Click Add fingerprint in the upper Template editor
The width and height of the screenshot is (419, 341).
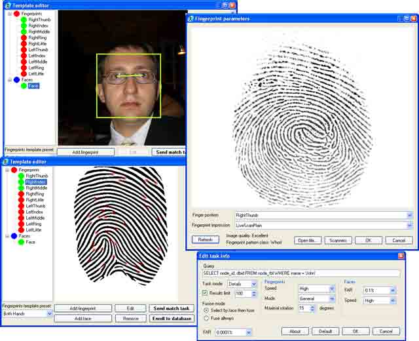click(86, 152)
